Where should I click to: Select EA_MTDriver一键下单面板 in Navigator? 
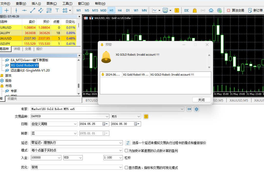(x=29, y=60)
